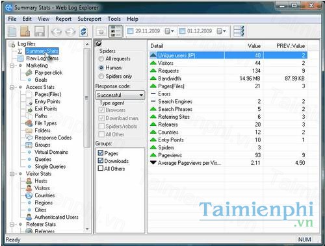The image size is (325, 246).
Task: Click the Back arrow toolbar icon
Action: pyautogui.click(x=57, y=32)
